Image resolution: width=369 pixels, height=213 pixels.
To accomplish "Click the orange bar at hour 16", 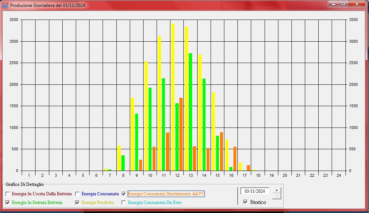I will [x=235, y=159].
